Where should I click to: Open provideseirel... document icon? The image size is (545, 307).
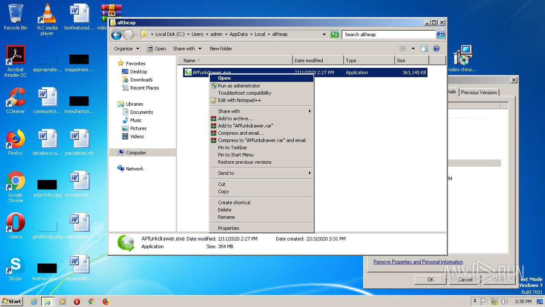(79, 184)
